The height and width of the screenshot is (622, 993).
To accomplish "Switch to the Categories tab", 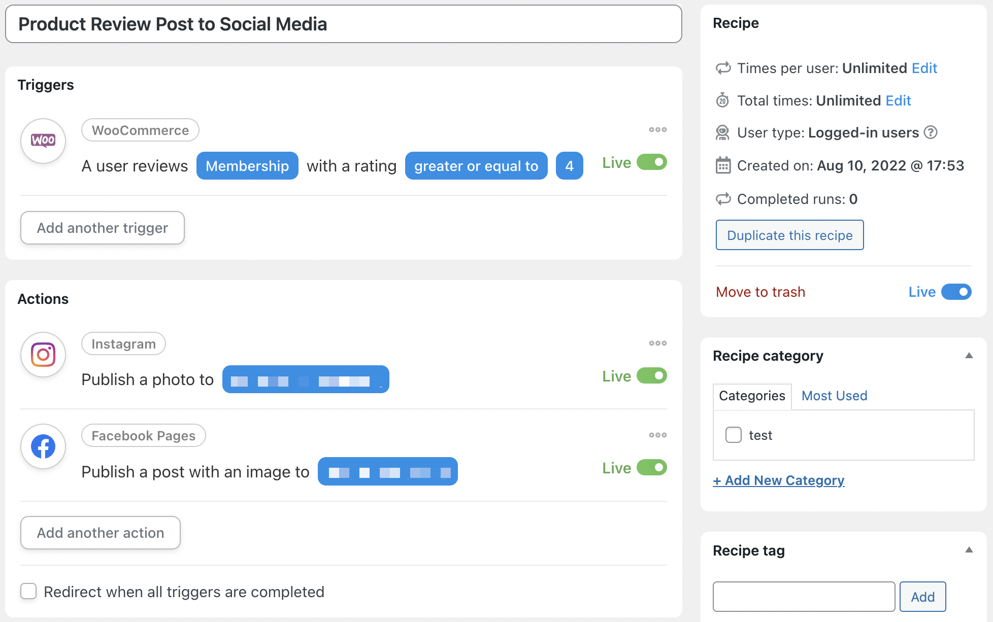I will 752,396.
